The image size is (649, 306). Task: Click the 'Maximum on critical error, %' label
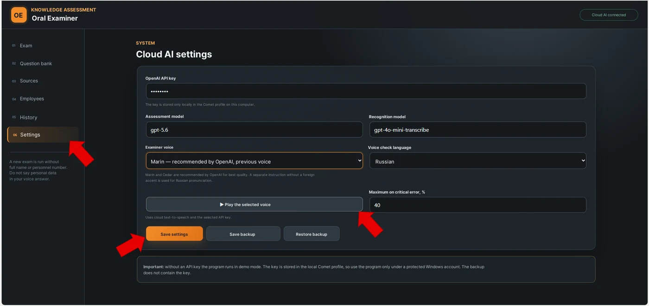[x=397, y=192]
